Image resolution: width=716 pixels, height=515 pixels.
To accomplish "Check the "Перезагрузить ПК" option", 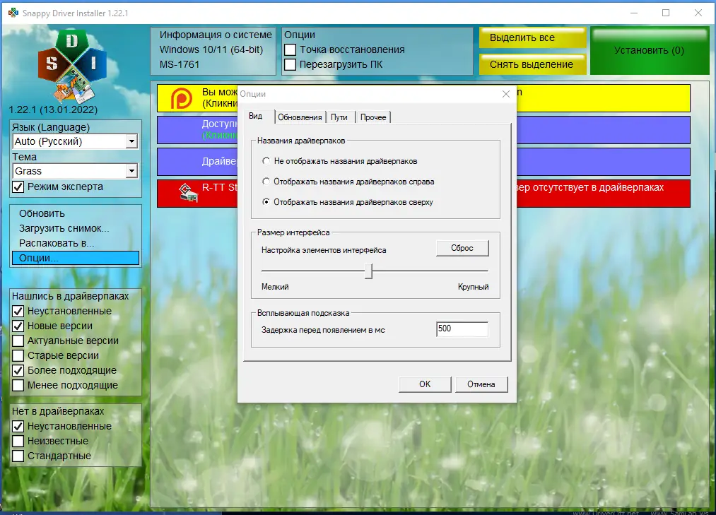I will (x=292, y=64).
